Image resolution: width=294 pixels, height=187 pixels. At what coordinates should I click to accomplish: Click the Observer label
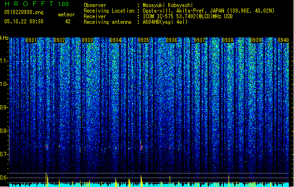(95, 5)
